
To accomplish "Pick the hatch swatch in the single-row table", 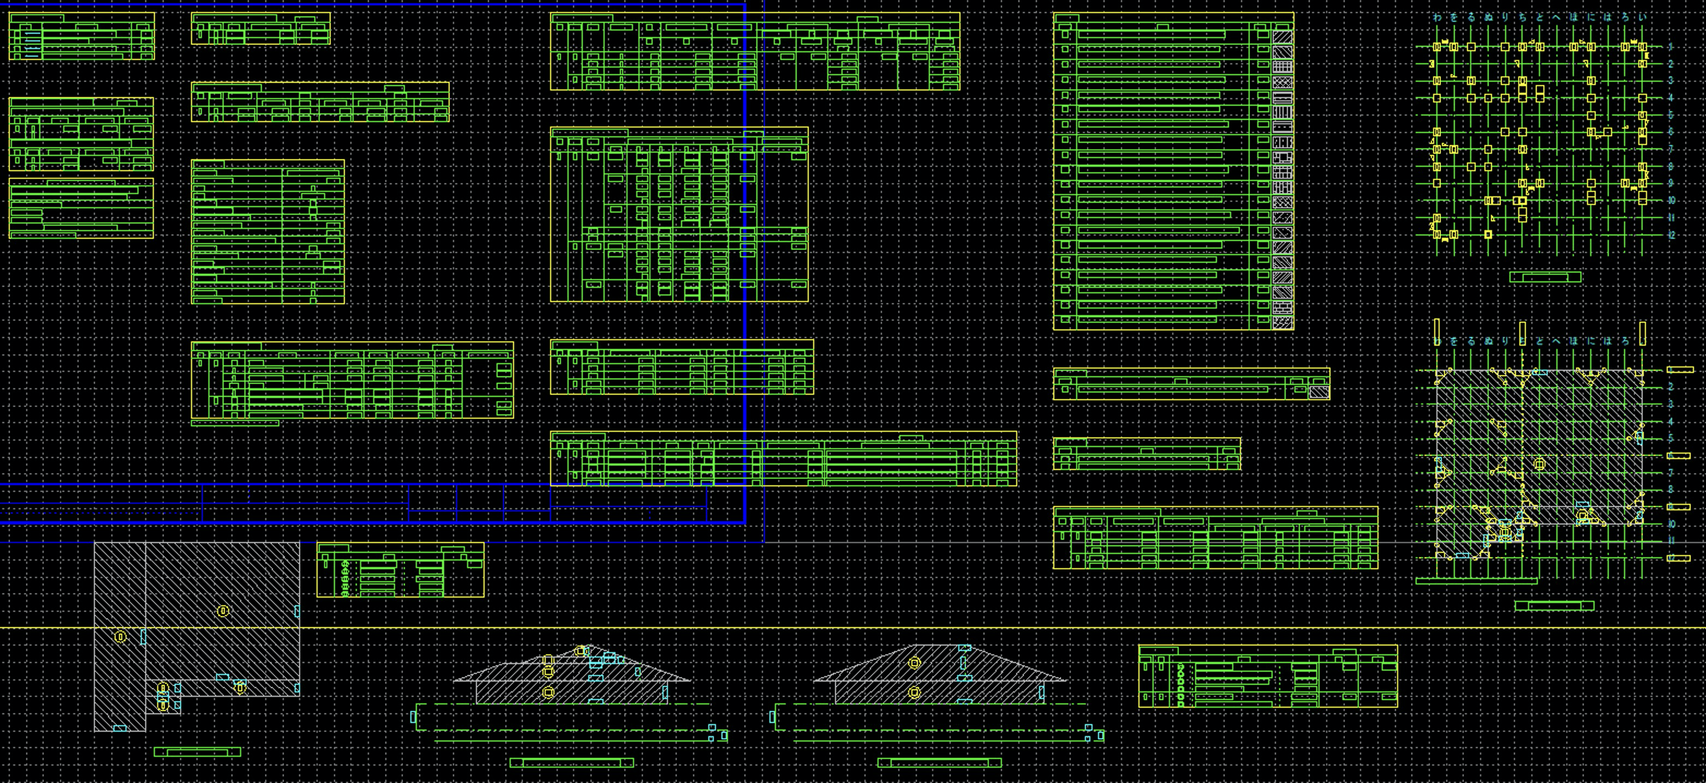I will click(1319, 392).
